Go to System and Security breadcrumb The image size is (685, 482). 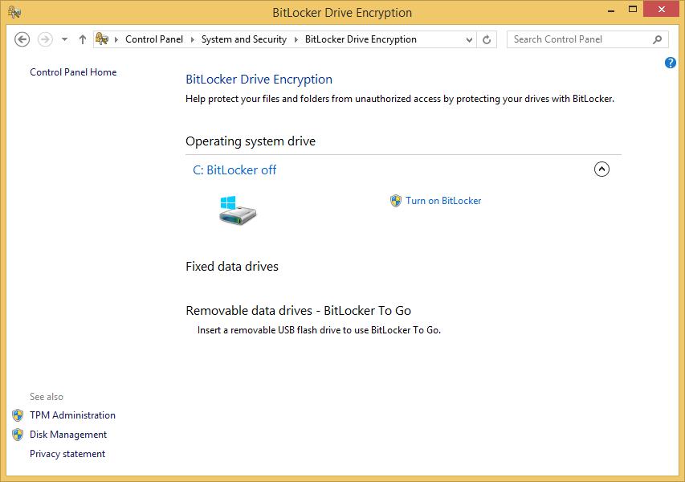click(243, 39)
